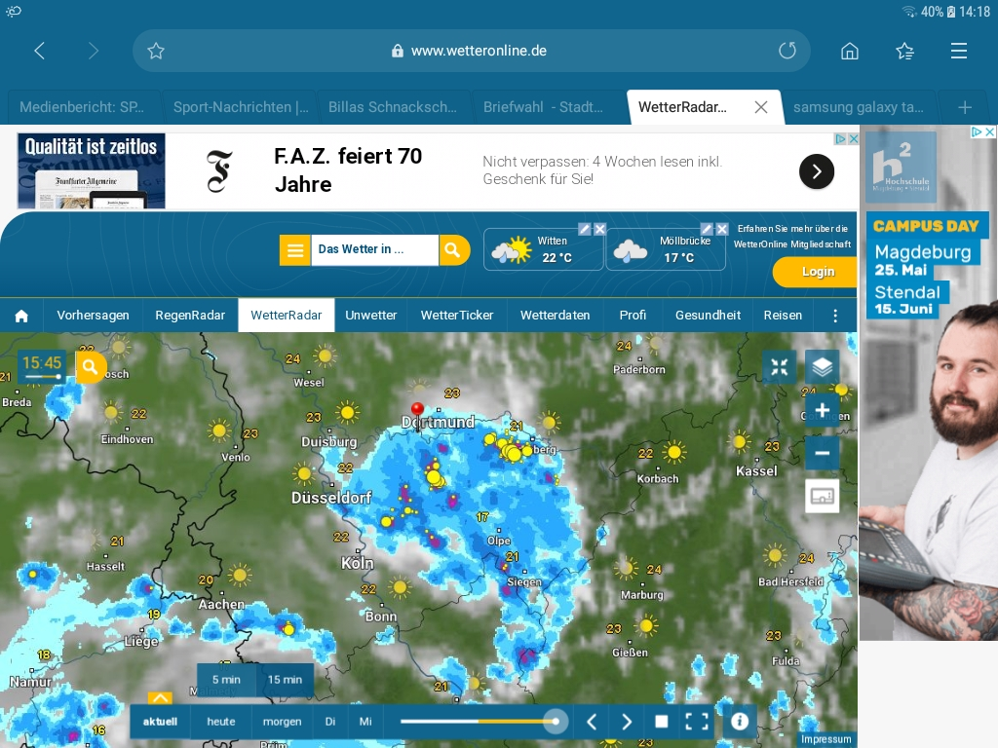The height and width of the screenshot is (748, 998).
Task: Open radar fullscreen mode icon
Action: point(696,722)
